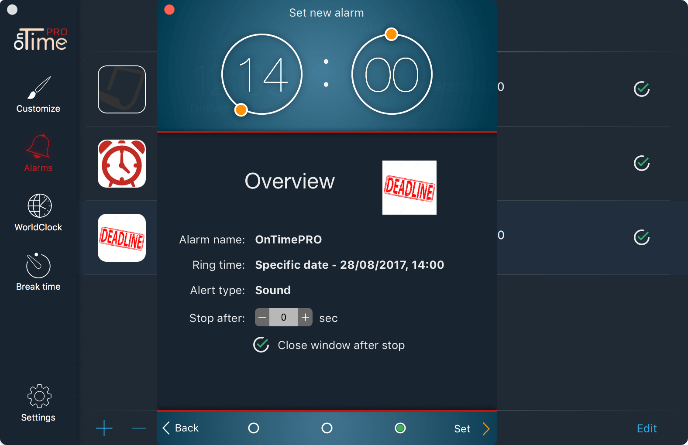
Task: Click the Set new alarm title
Action: (327, 13)
